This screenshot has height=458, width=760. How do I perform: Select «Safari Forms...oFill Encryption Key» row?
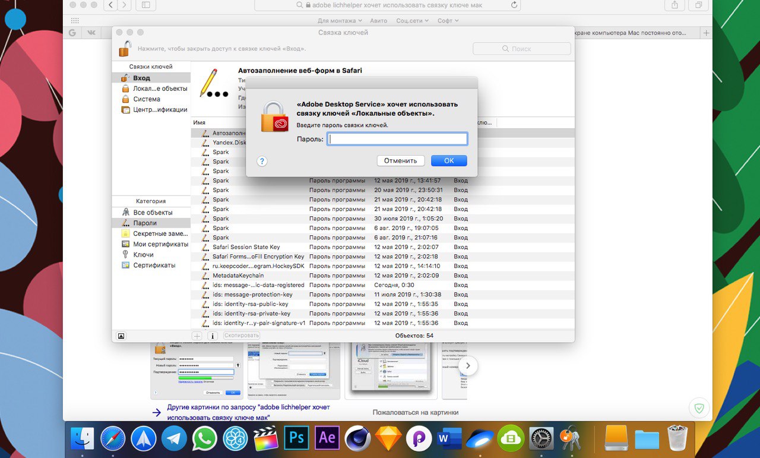click(383, 257)
